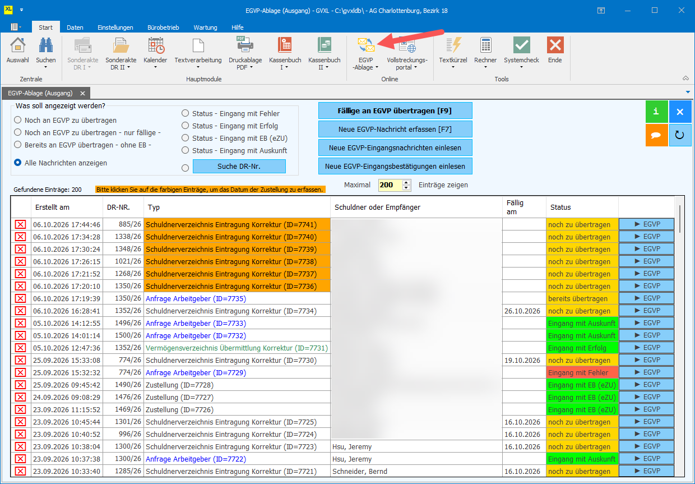Click the red Ende exit icon

(x=555, y=45)
